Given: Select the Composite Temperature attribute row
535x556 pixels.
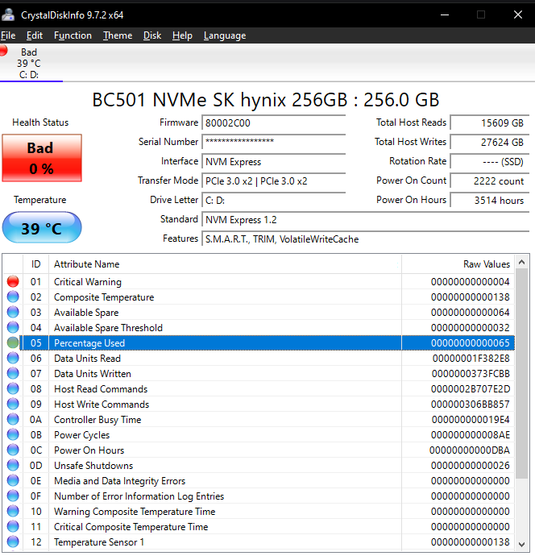Looking at the screenshot, I should click(259, 297).
